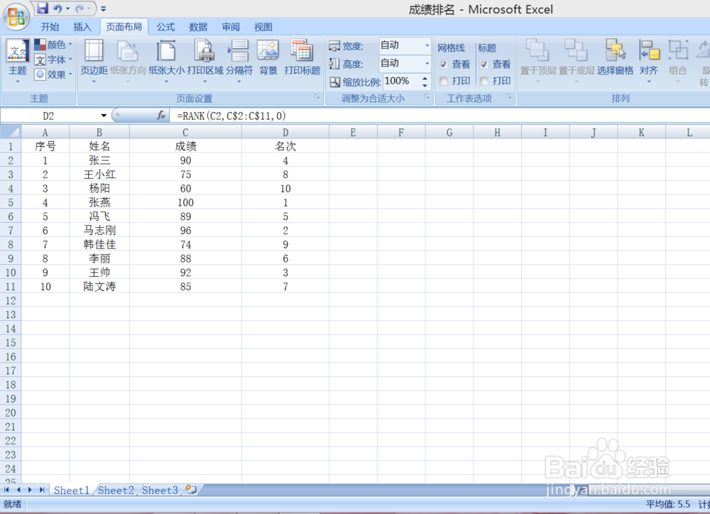Enable Print (打印) for gridlines
Screen dimensions: 710x514
(x=444, y=80)
